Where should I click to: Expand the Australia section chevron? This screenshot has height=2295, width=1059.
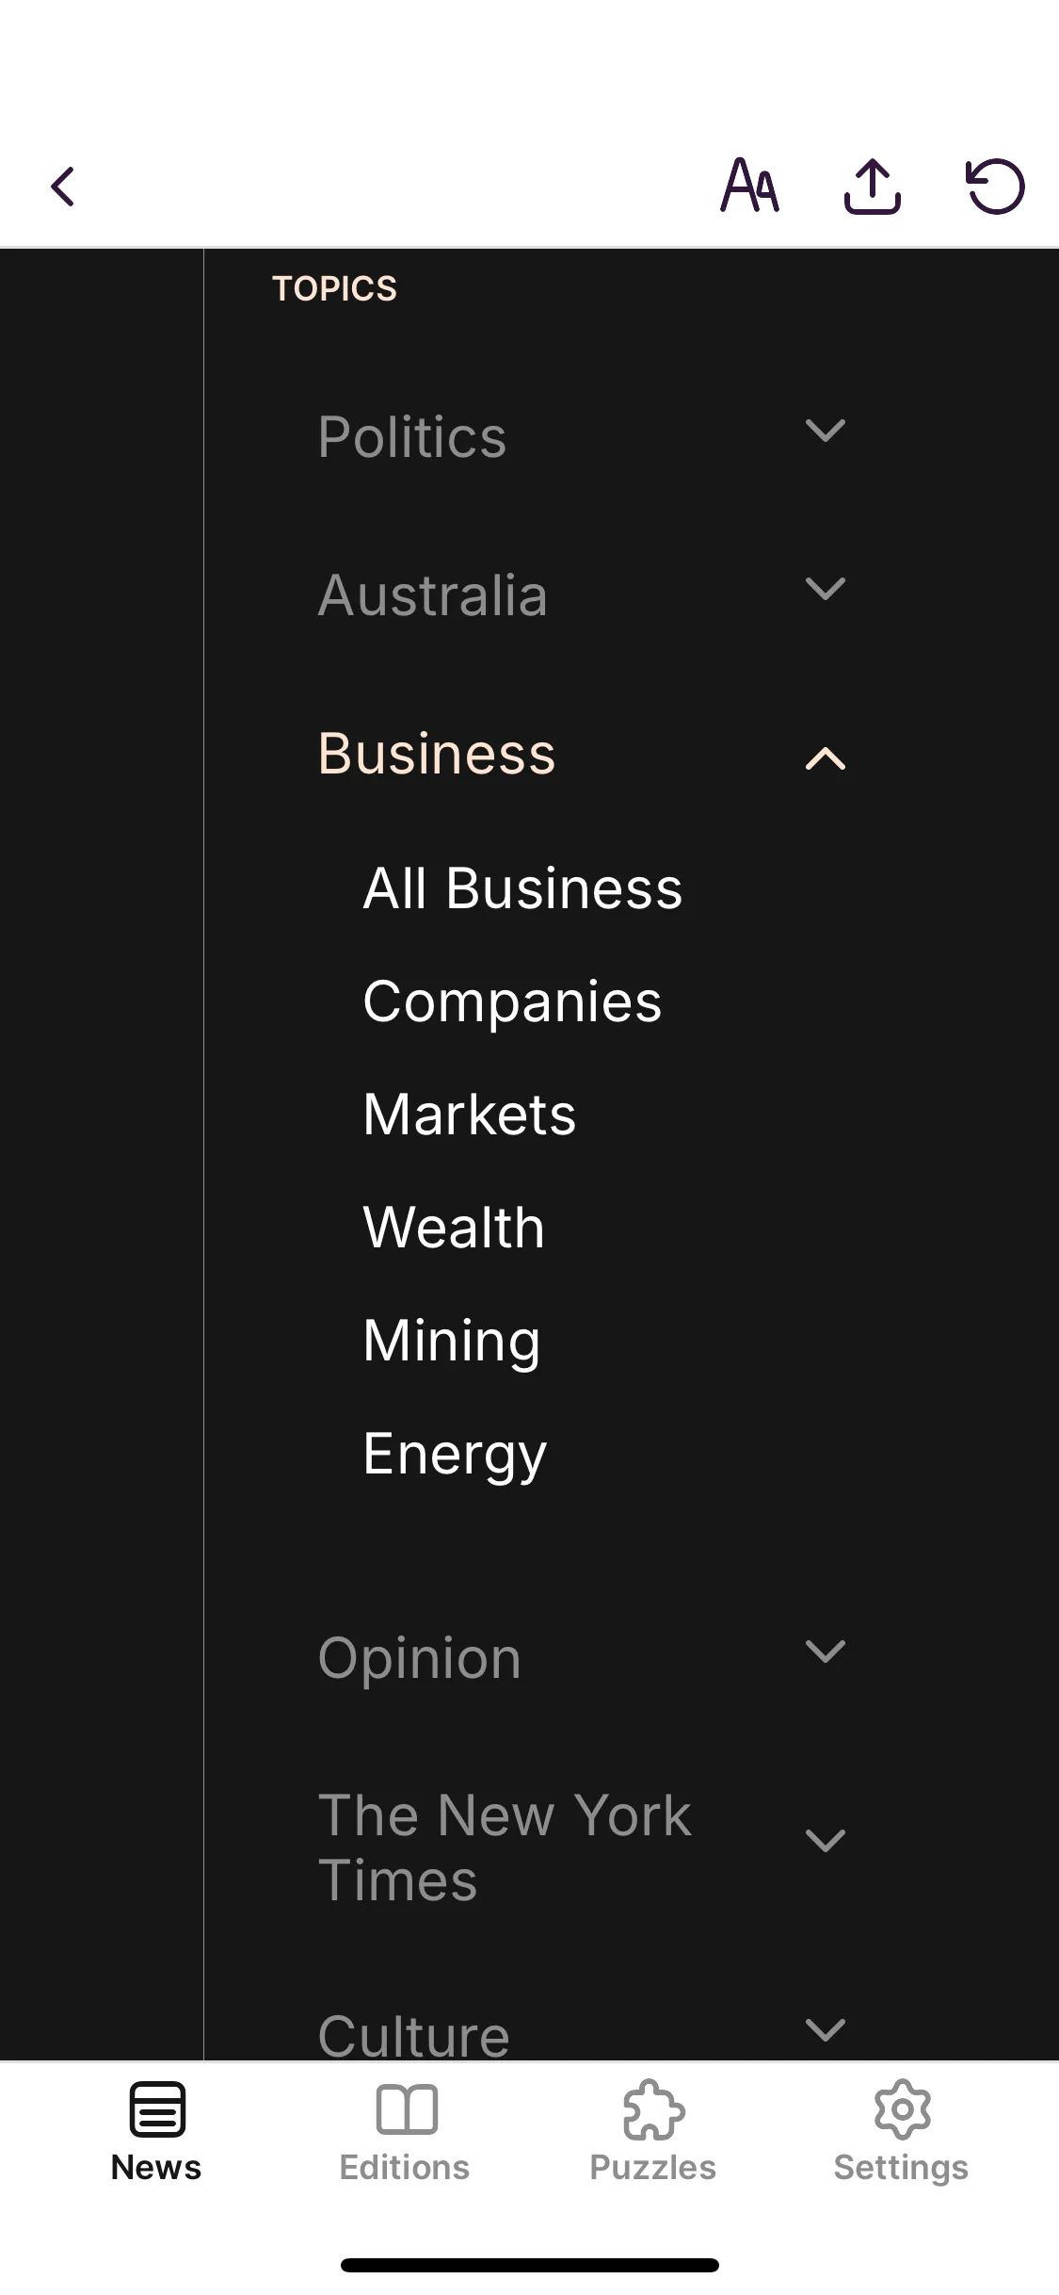(x=826, y=590)
